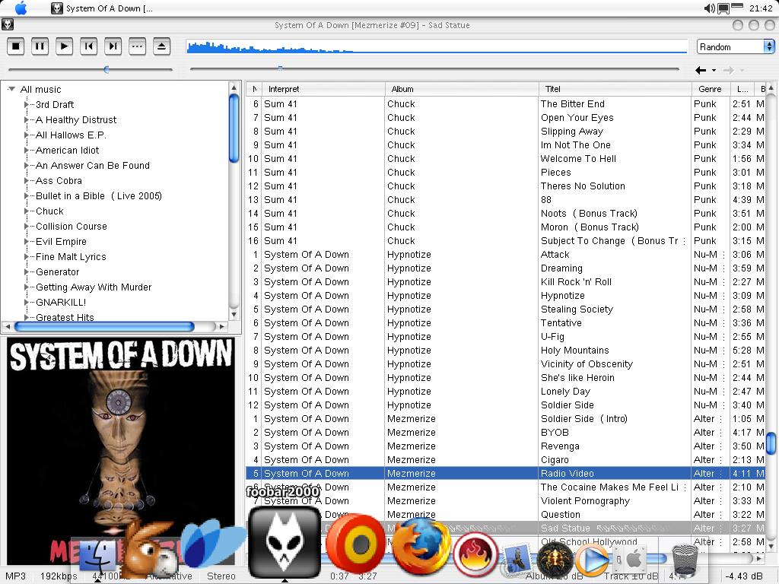The height and width of the screenshot is (584, 779).
Task: Select American Idiot in the album list
Action: (67, 151)
